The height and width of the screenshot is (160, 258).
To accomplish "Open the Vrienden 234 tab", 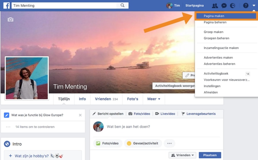I will point(106,99).
